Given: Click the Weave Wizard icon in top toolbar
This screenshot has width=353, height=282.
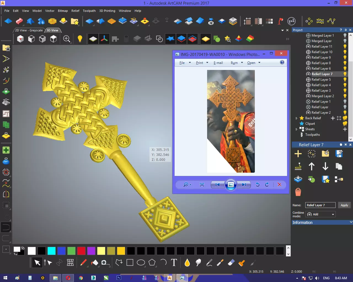Looking at the screenshot, I should click(x=52, y=21).
